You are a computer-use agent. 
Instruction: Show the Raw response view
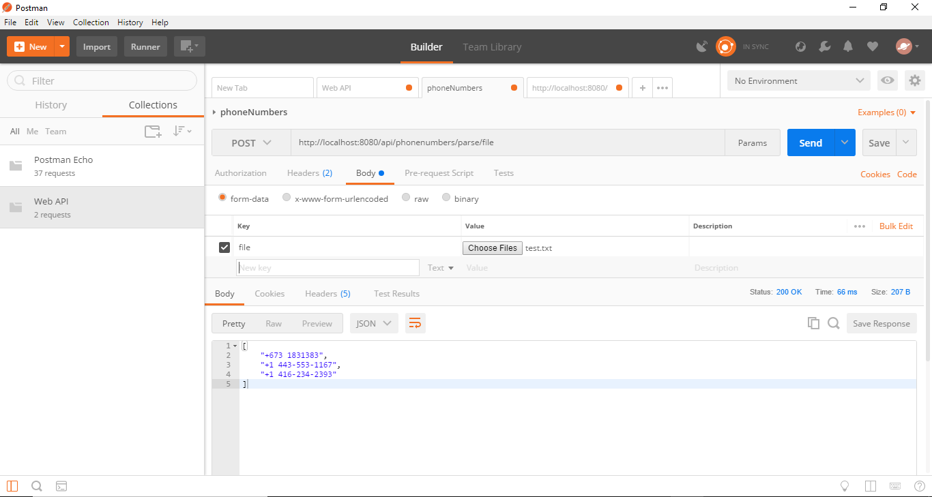pyautogui.click(x=274, y=323)
